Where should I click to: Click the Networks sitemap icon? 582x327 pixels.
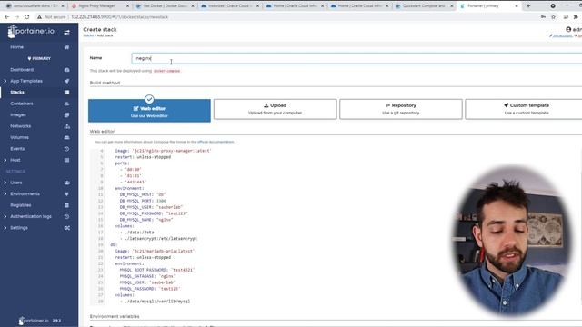click(x=66, y=126)
